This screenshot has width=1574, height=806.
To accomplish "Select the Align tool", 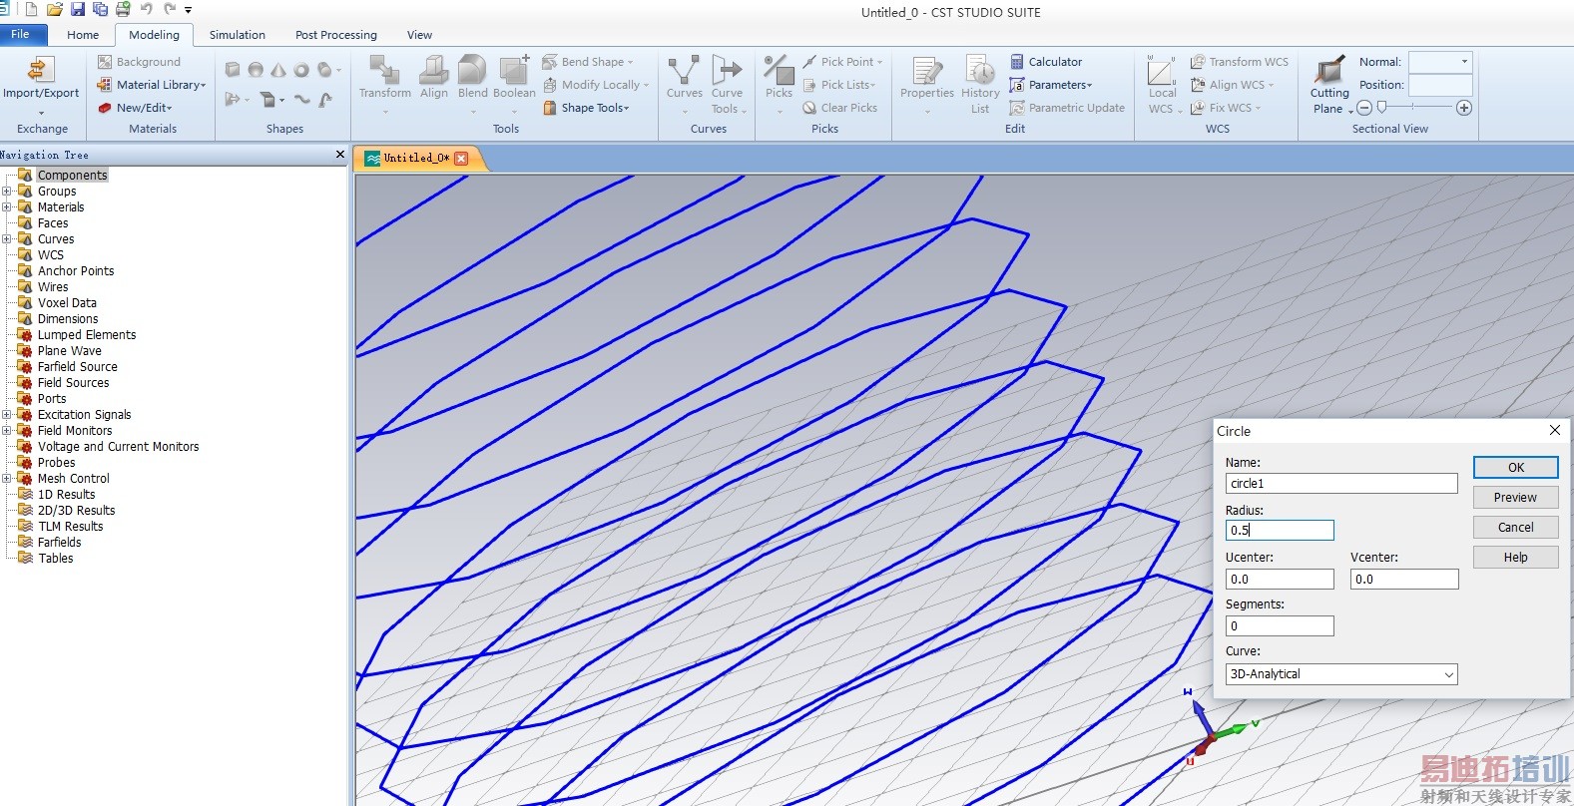I will tap(434, 79).
